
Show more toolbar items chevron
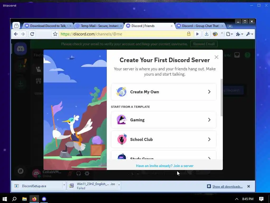(222, 33)
